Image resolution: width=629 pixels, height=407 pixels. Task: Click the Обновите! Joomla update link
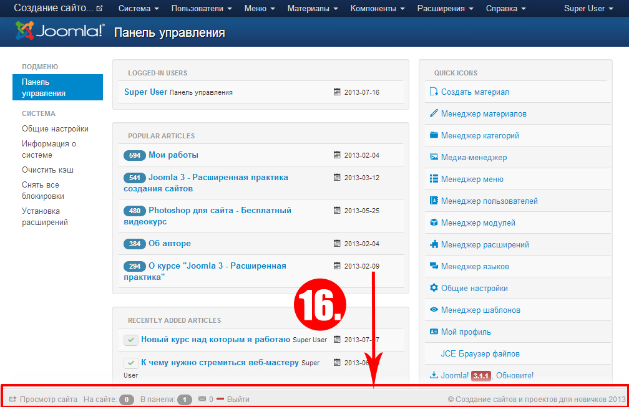pos(515,375)
